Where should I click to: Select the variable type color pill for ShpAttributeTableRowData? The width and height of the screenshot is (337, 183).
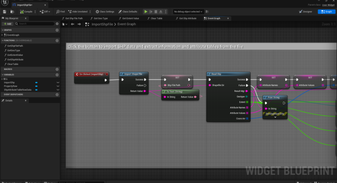36,90
